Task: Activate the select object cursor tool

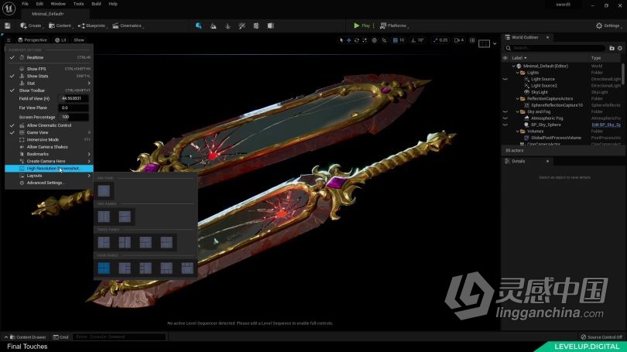Action: point(341,40)
